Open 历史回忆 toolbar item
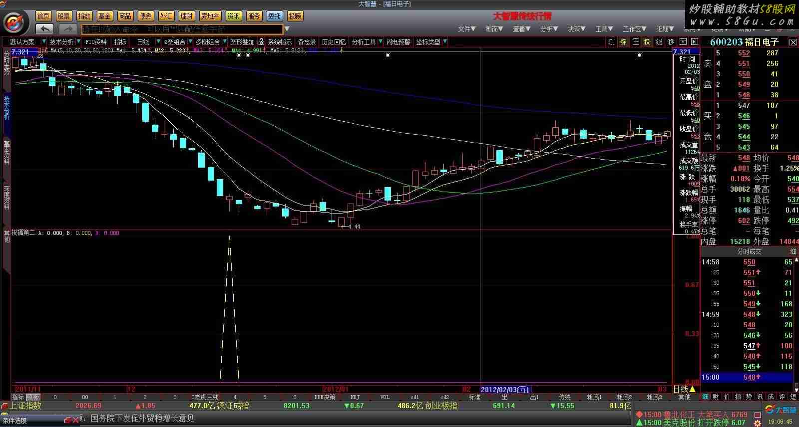Image resolution: width=799 pixels, height=427 pixels. tap(334, 42)
